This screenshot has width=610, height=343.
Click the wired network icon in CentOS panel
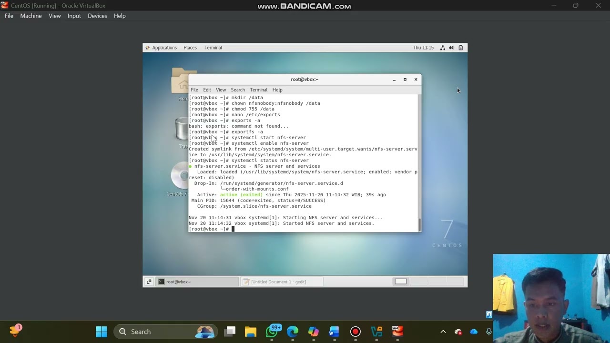(x=443, y=48)
